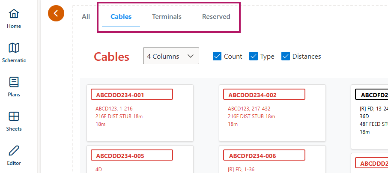Click the ABCD123, 1-216 cable text
This screenshot has height=173, width=388.
pos(114,109)
